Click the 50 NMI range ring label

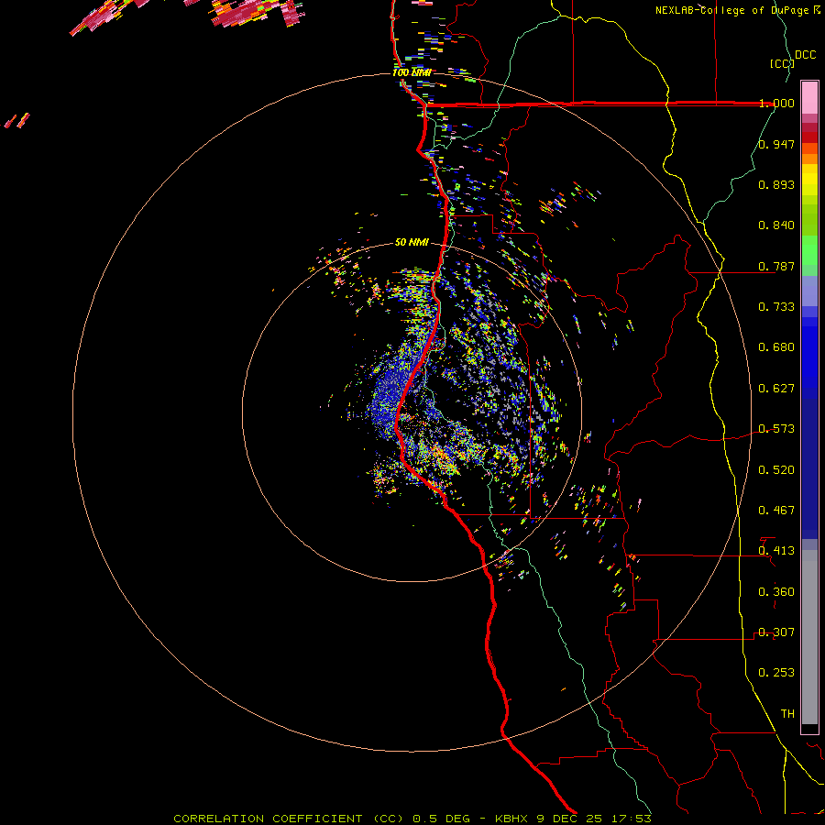coord(412,243)
